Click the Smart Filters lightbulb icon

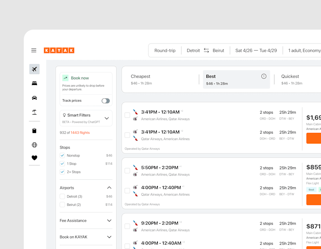click(x=64, y=115)
